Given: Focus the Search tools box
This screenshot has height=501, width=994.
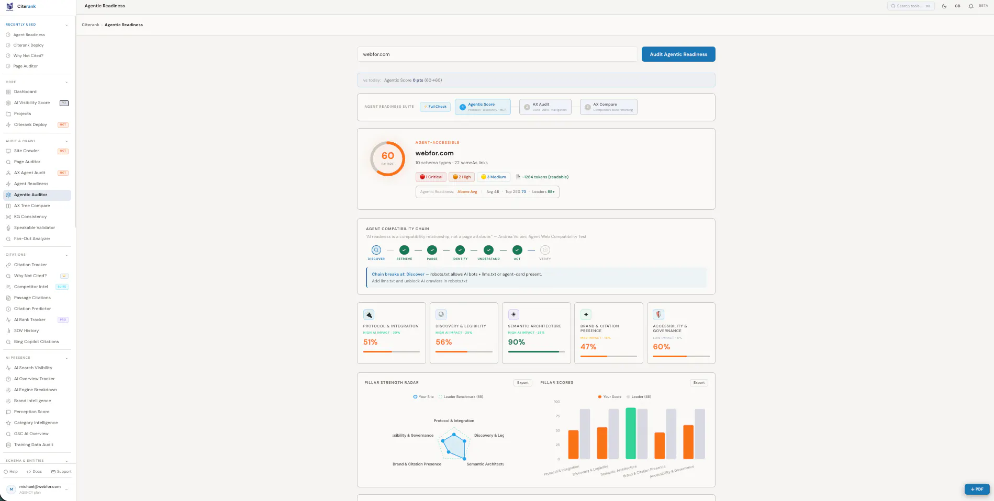Looking at the screenshot, I should click(911, 6).
